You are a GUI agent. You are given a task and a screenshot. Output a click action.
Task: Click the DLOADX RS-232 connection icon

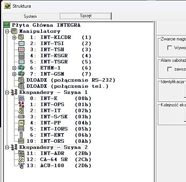tap(21, 80)
